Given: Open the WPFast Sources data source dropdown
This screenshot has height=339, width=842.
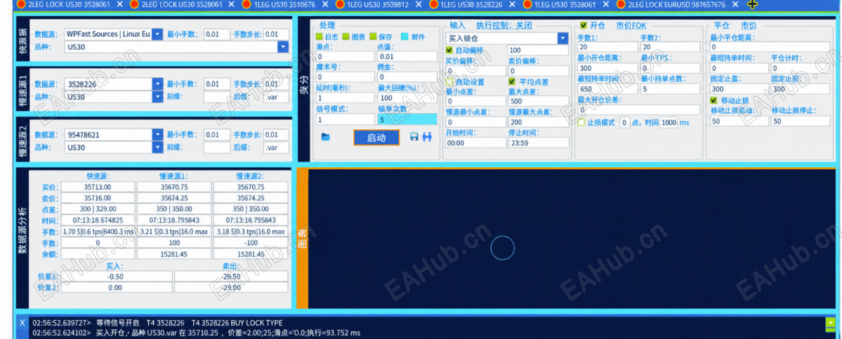Looking at the screenshot, I should [x=157, y=34].
